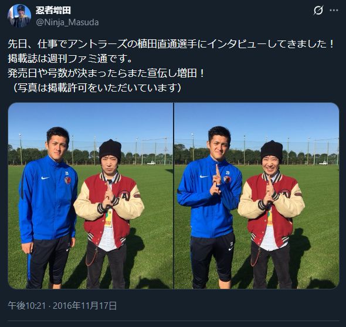
Task: Tap the Nike logo in left photo
Action: [45, 178]
